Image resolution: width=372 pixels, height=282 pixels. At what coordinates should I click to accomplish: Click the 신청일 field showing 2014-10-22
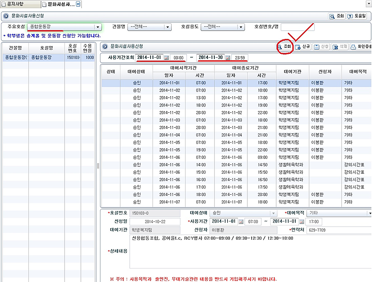[155, 222]
